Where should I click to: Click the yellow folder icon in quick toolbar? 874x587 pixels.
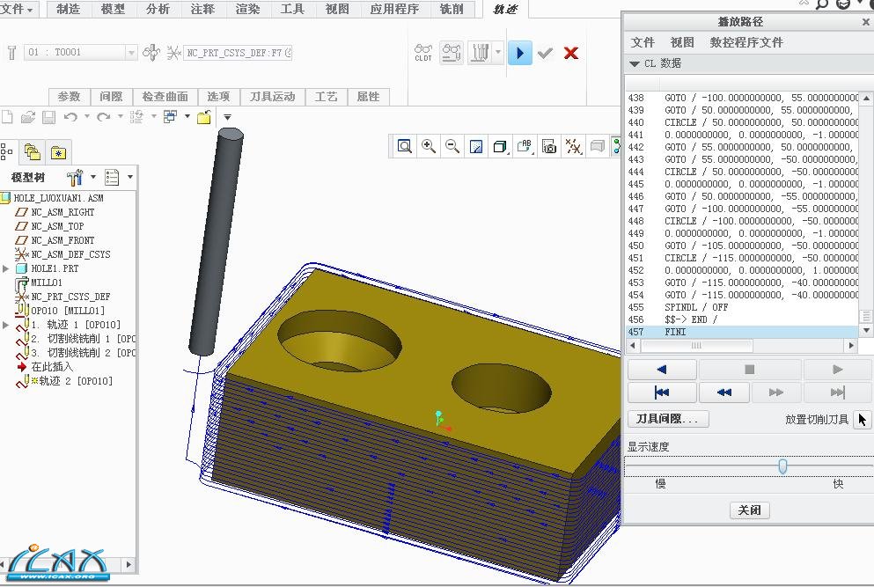pos(204,117)
